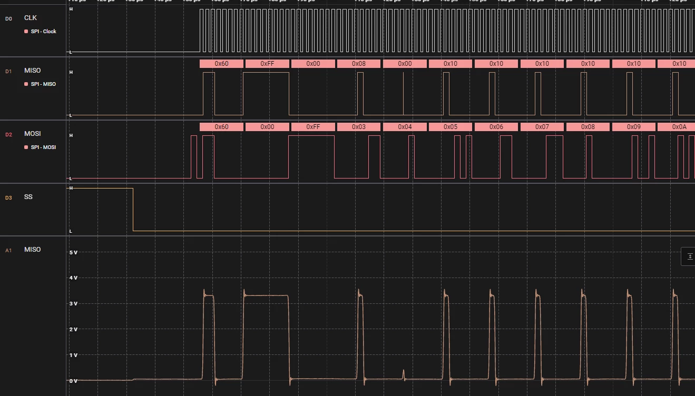Click the SS signal falling edge
Viewport: 695px width, 396px height.
click(x=133, y=210)
